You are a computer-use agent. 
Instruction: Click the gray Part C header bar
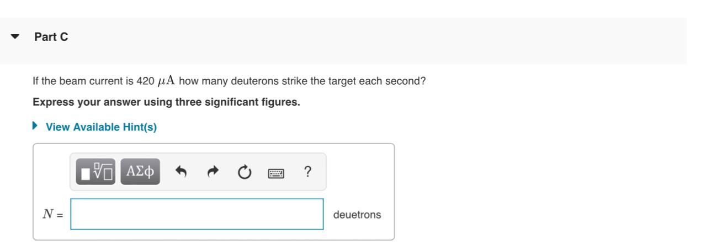point(343,40)
